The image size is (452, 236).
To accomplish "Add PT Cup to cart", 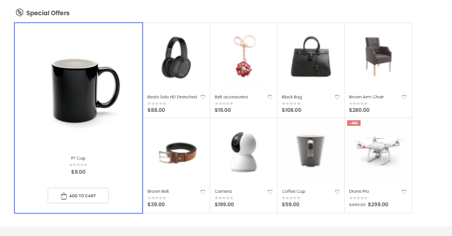I will pyautogui.click(x=78, y=196).
